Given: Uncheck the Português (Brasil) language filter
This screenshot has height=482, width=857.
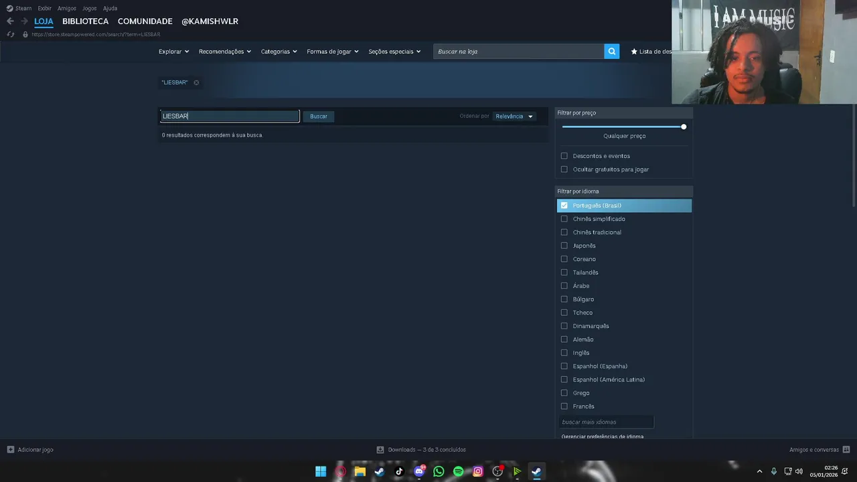Looking at the screenshot, I should [x=564, y=206].
